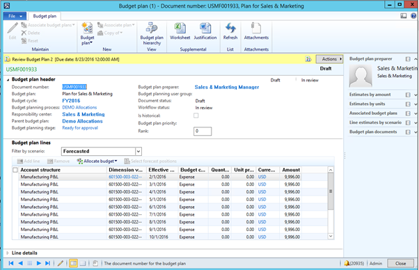Viewport: 419px width, 270px height.
Task: Click the status bar document attachment icon
Action: tap(95, 263)
